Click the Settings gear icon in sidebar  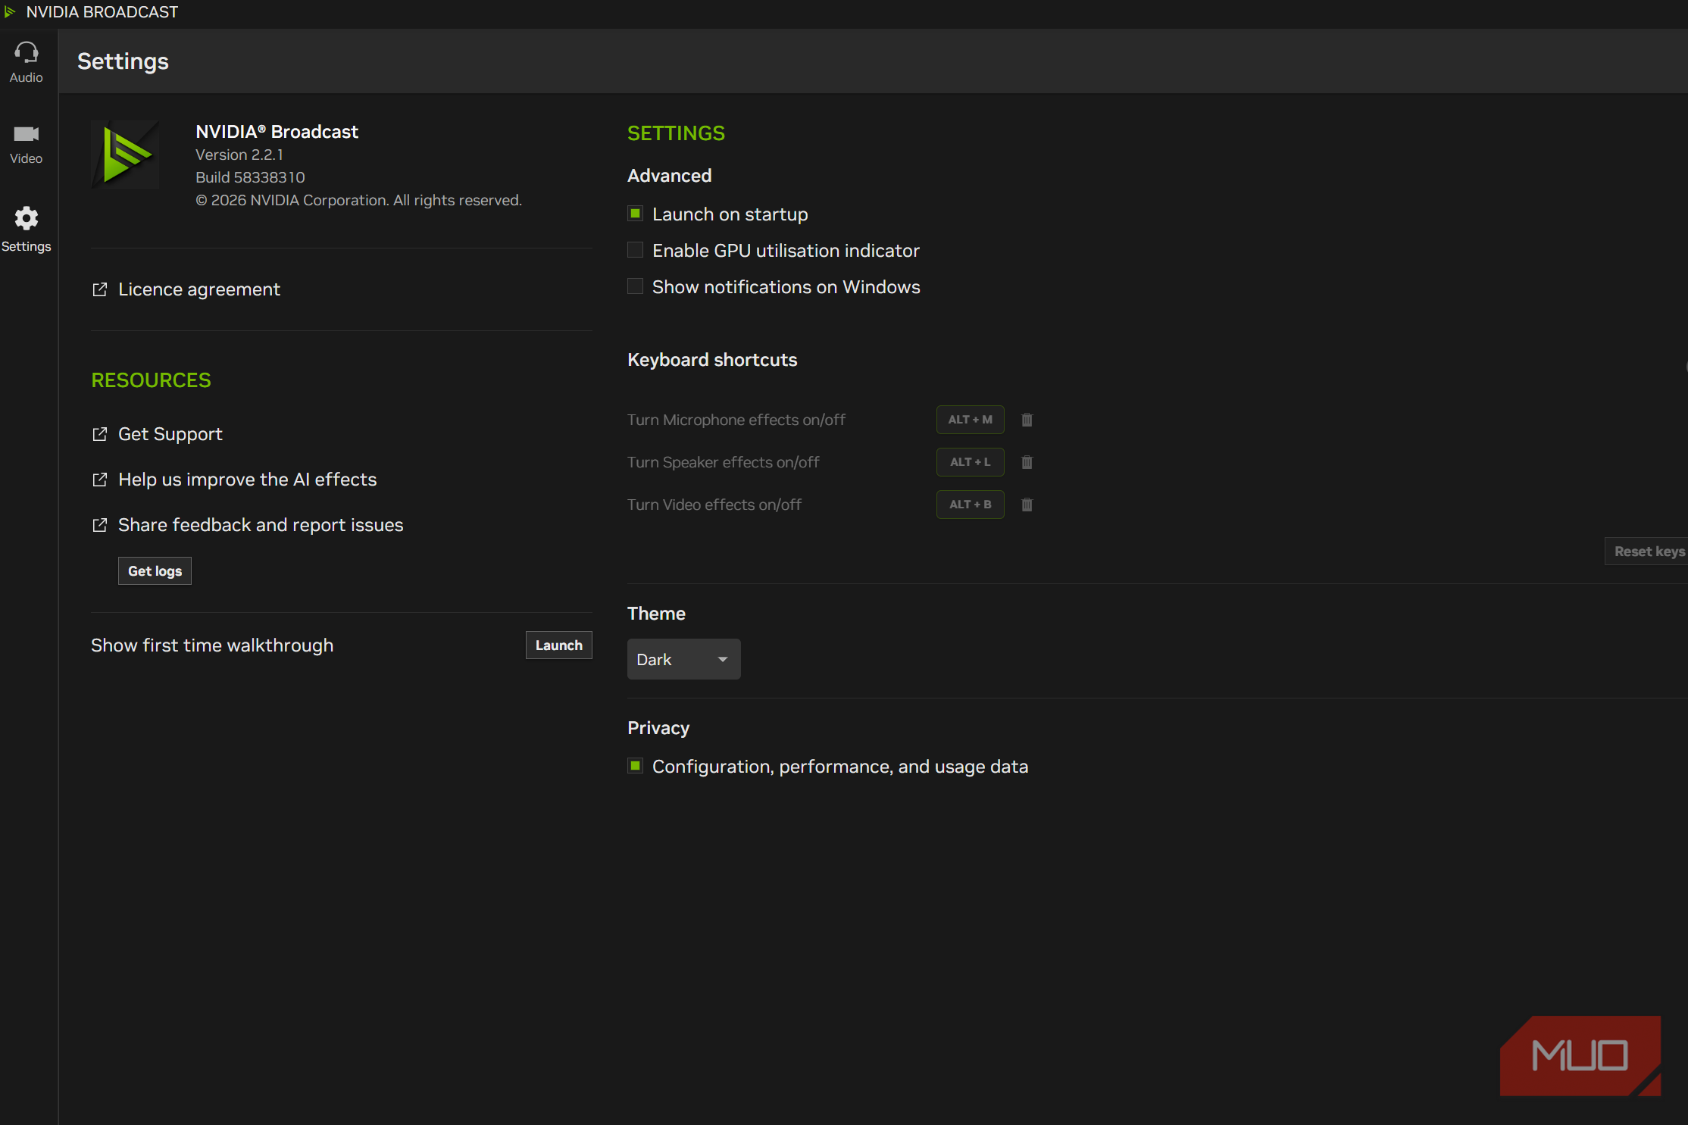pyautogui.click(x=27, y=218)
